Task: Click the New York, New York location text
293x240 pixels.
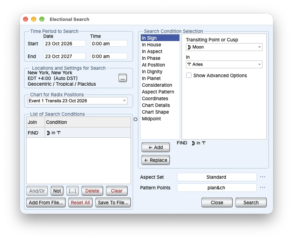Action: (x=50, y=73)
